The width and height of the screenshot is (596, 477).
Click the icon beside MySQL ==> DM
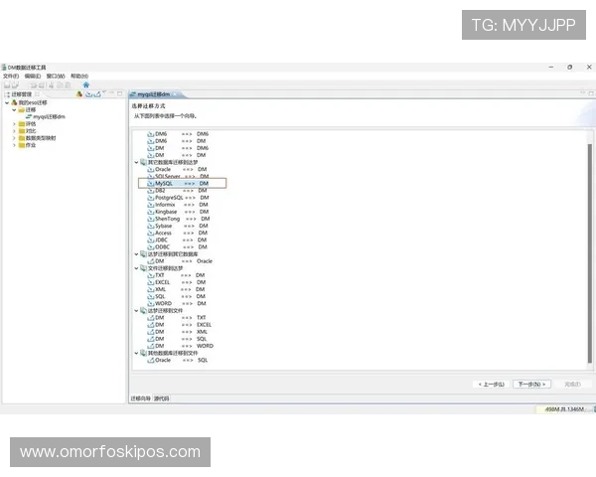coord(151,184)
